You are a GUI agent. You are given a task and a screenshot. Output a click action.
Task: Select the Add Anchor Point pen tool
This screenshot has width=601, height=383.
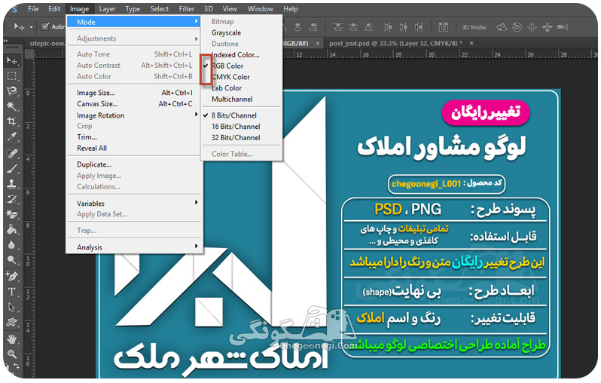12,276
